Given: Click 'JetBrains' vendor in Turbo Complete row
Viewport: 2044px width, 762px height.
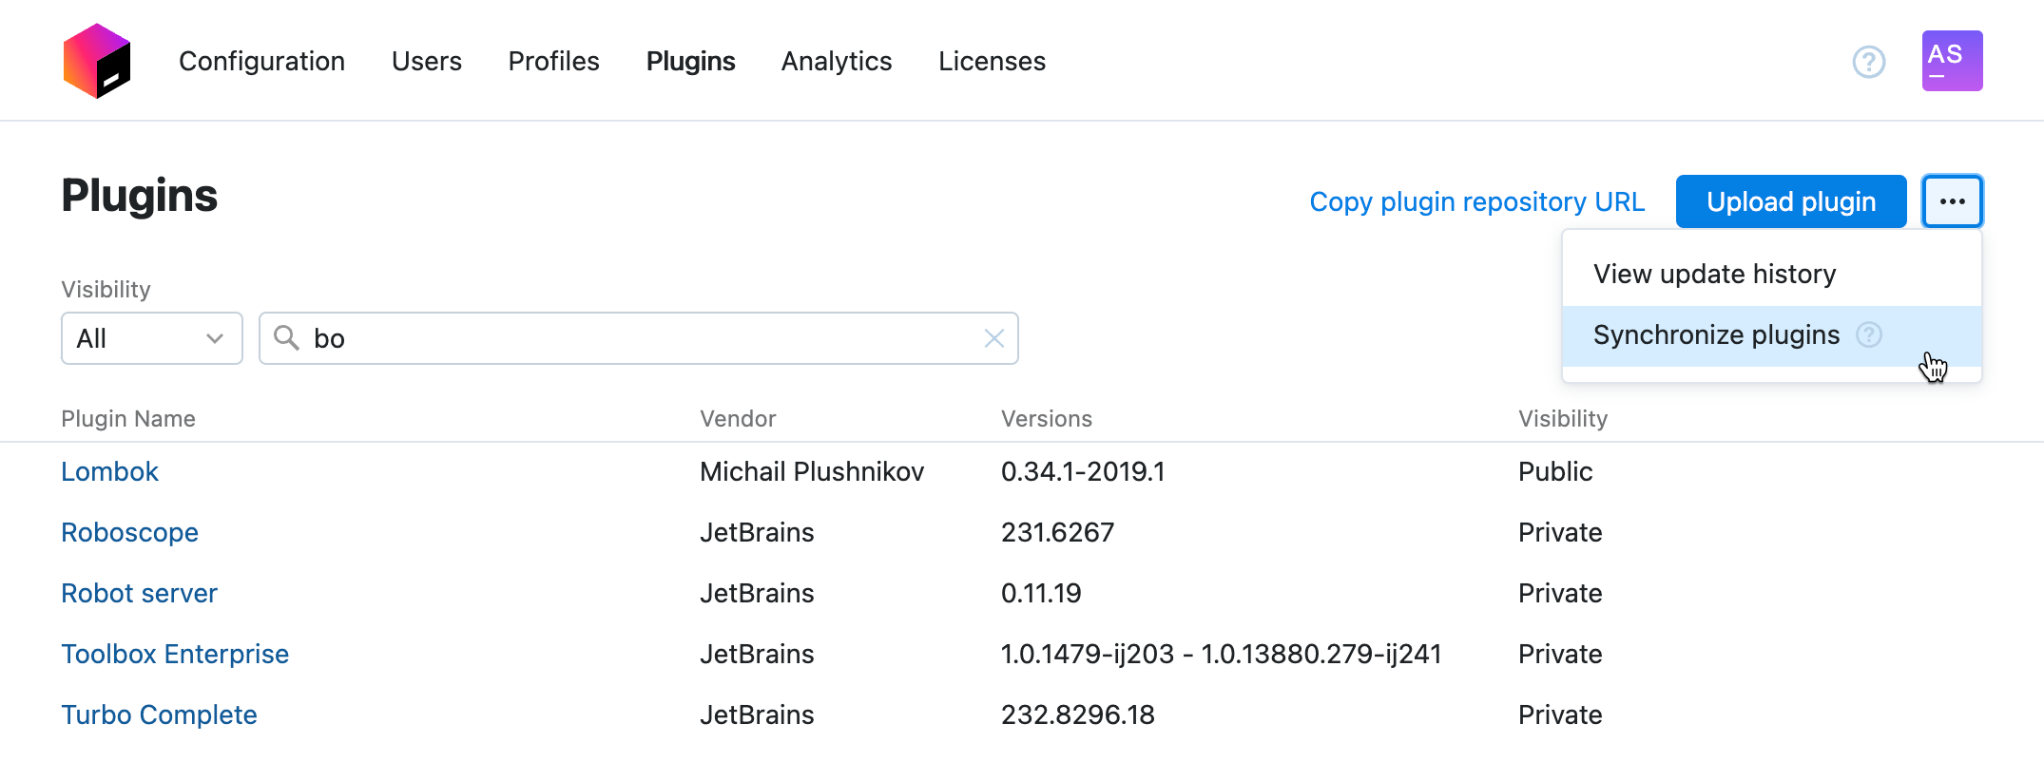Looking at the screenshot, I should 757,714.
